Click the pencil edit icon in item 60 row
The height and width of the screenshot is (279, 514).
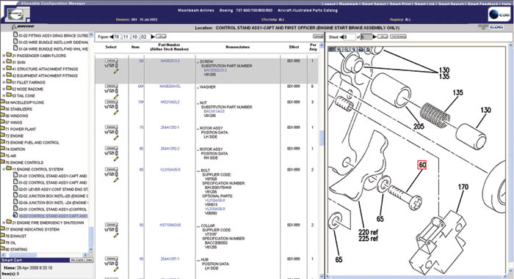coord(116,71)
